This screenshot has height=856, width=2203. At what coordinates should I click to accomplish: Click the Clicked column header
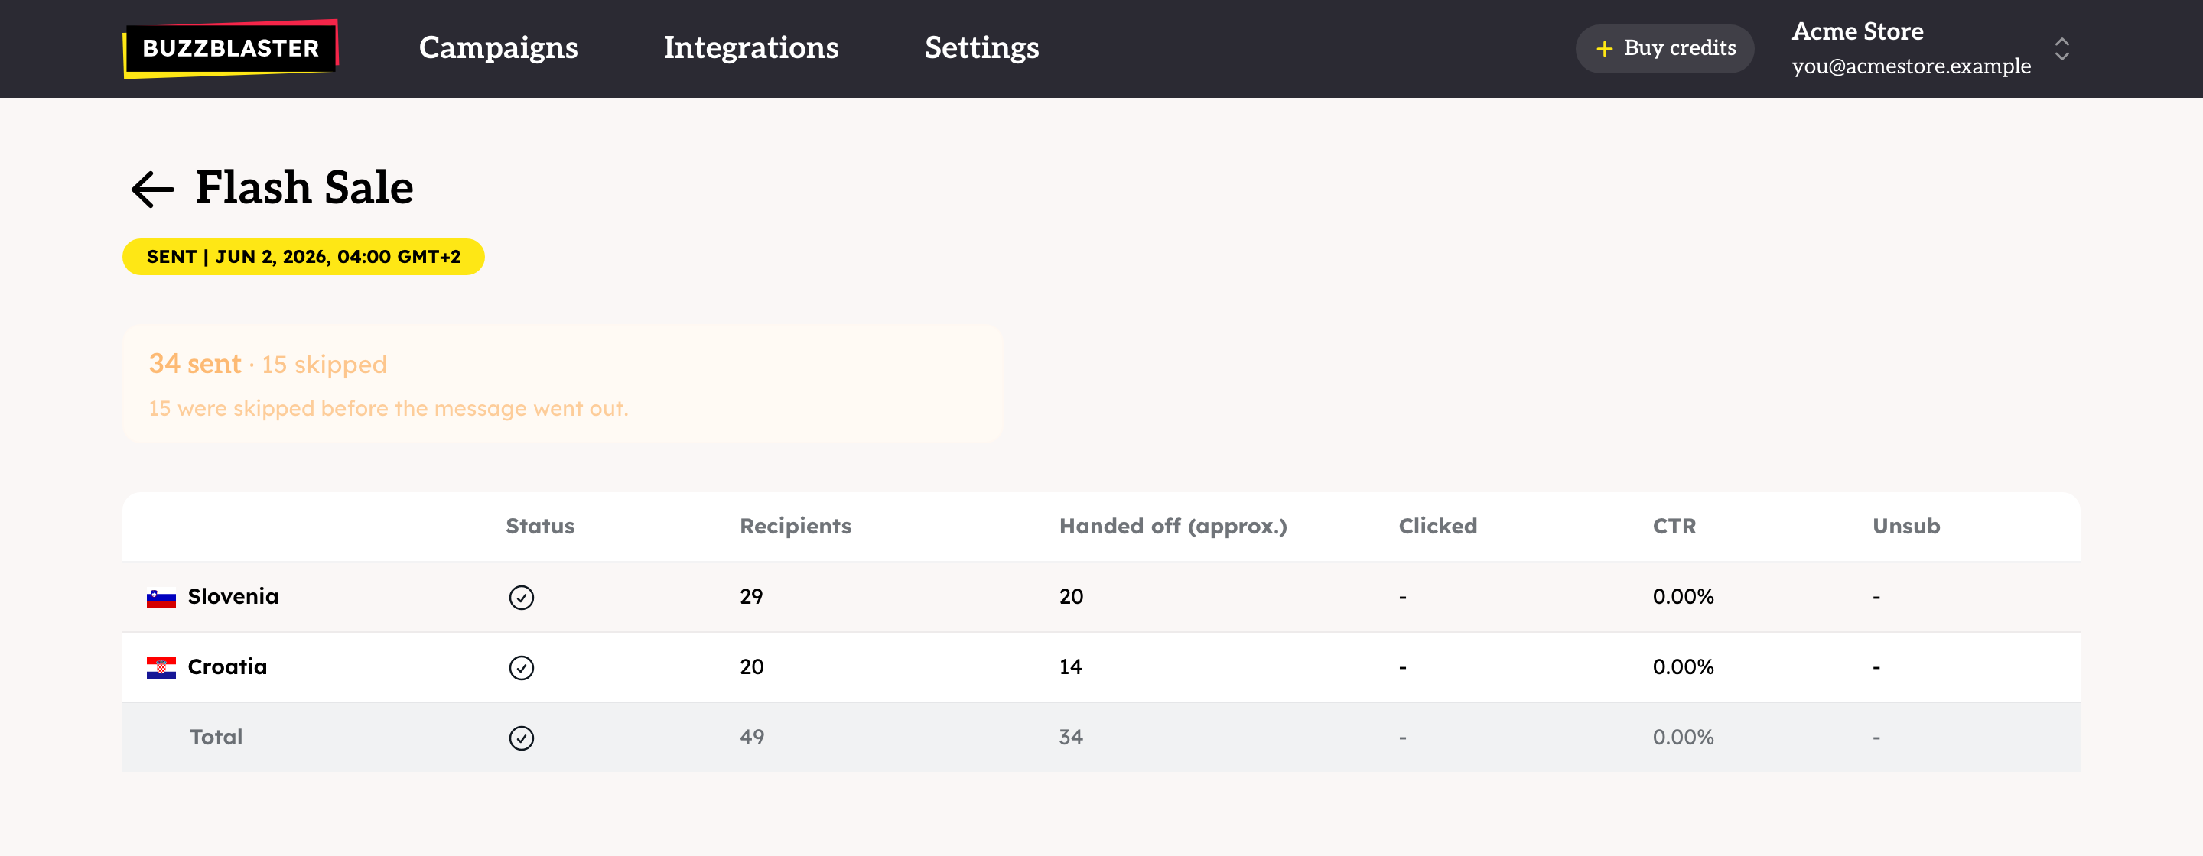point(1437,527)
